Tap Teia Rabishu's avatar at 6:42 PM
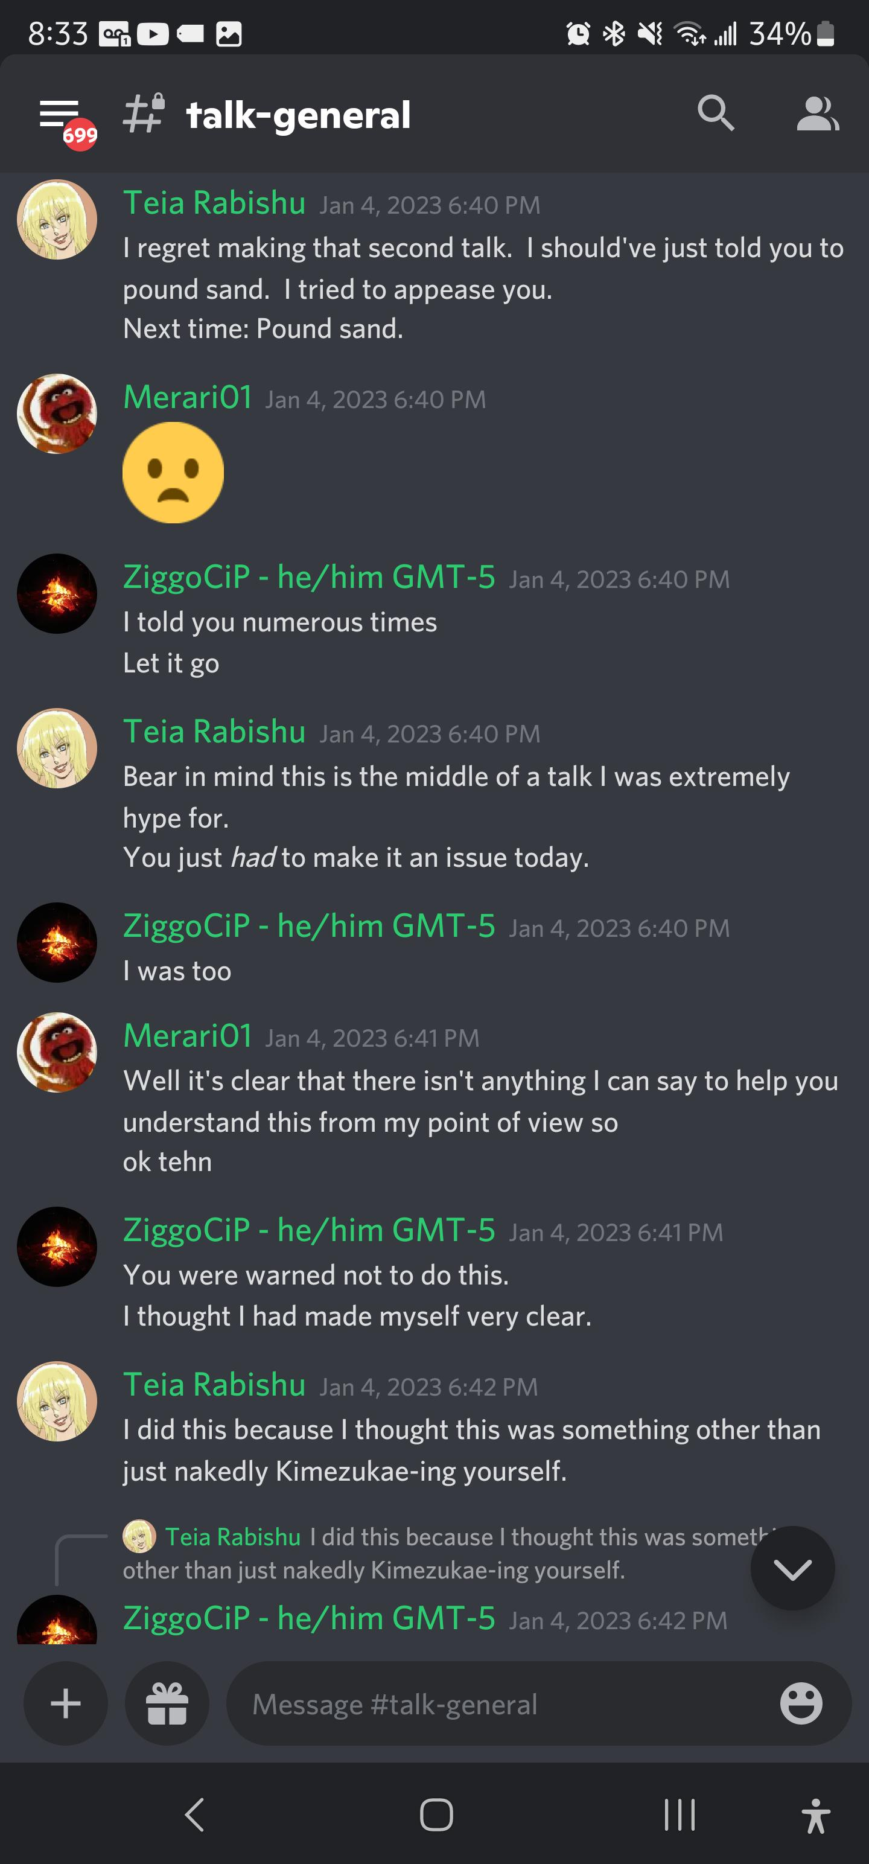Viewport: 869px width, 1864px height. 57,1402
